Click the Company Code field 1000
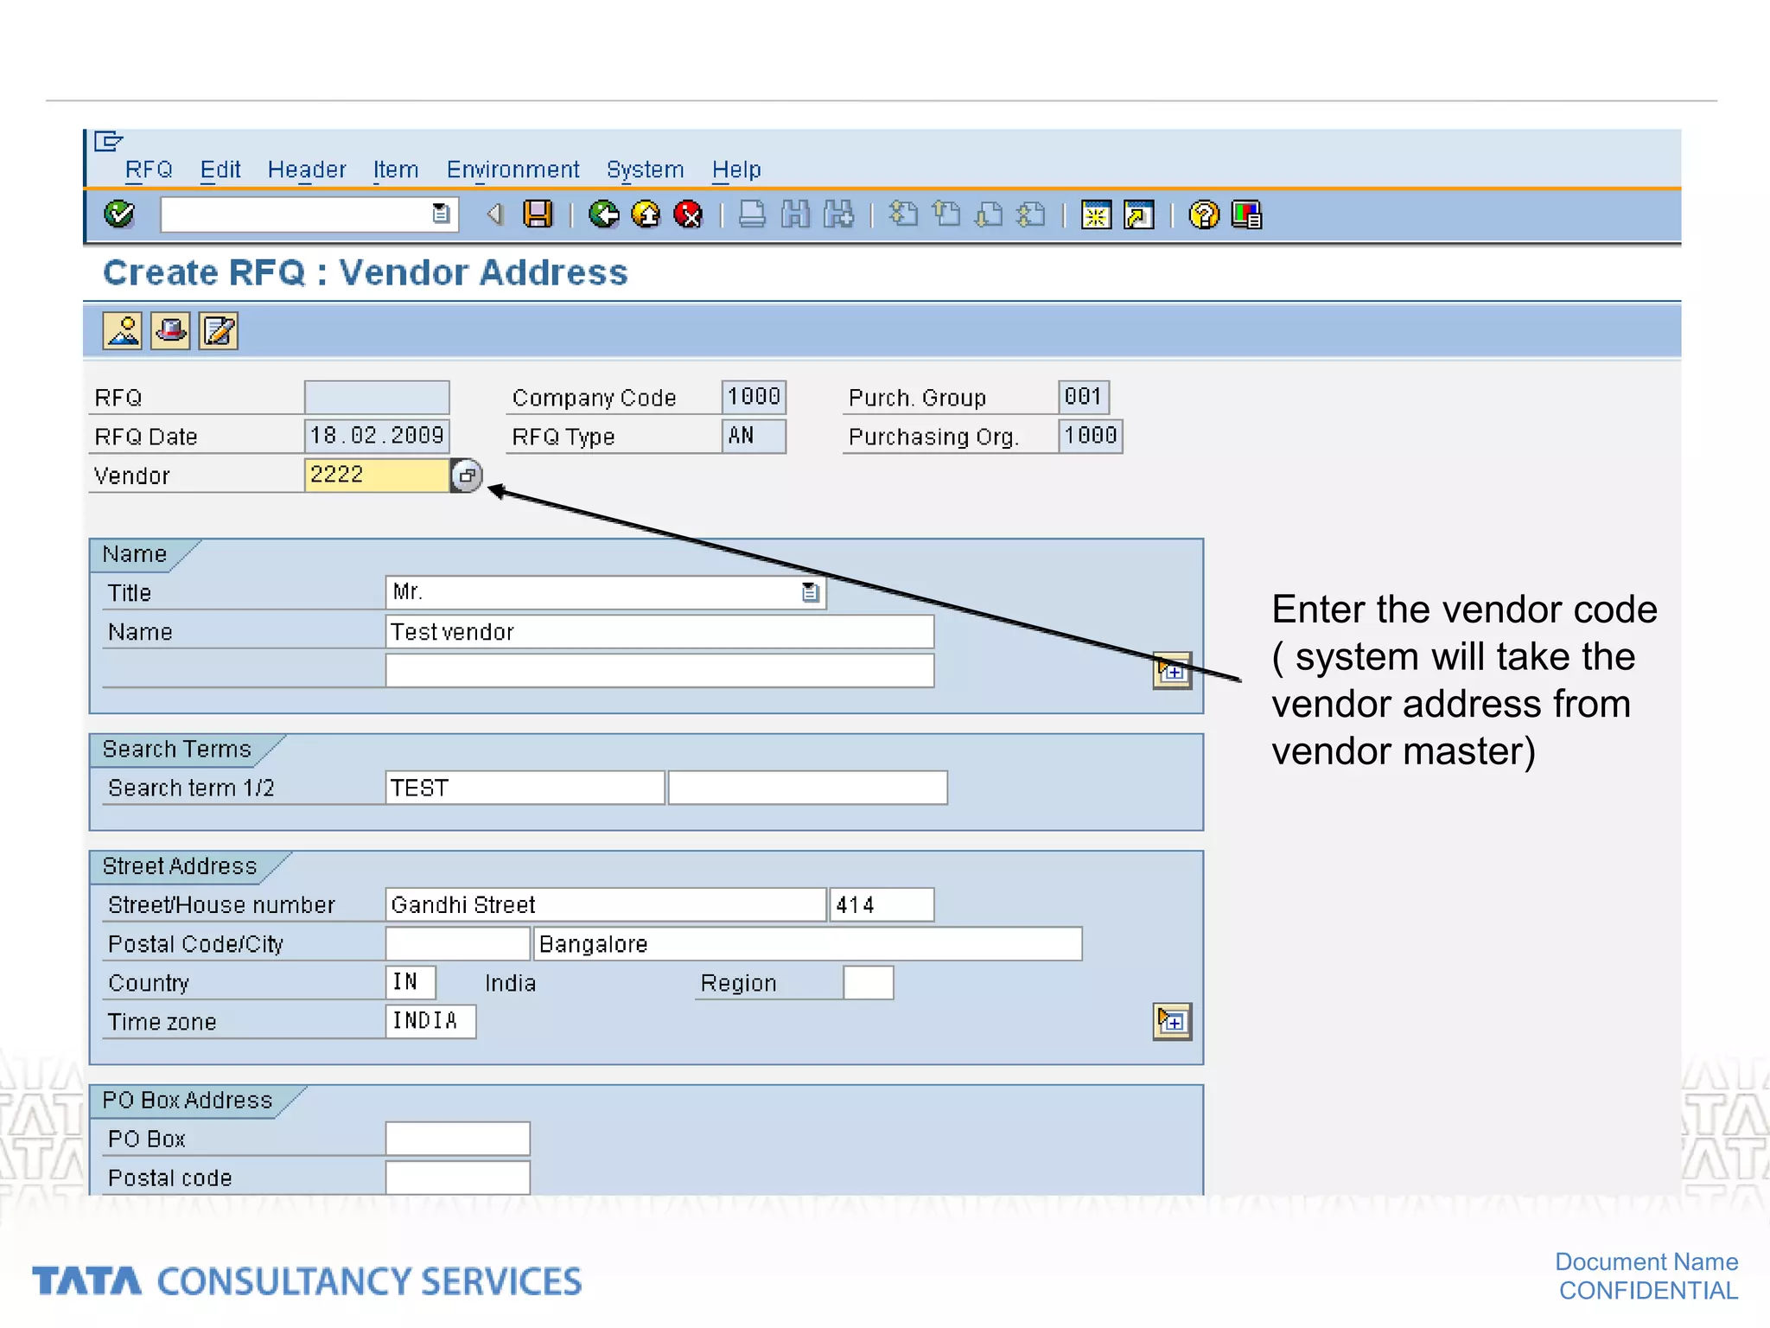Viewport: 1770px width, 1328px height. (x=754, y=397)
